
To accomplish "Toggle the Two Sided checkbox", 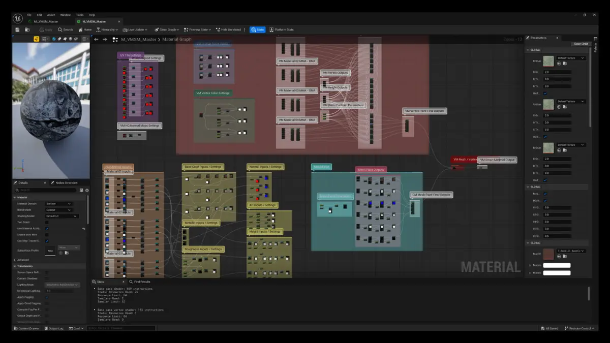I will tap(47, 222).
